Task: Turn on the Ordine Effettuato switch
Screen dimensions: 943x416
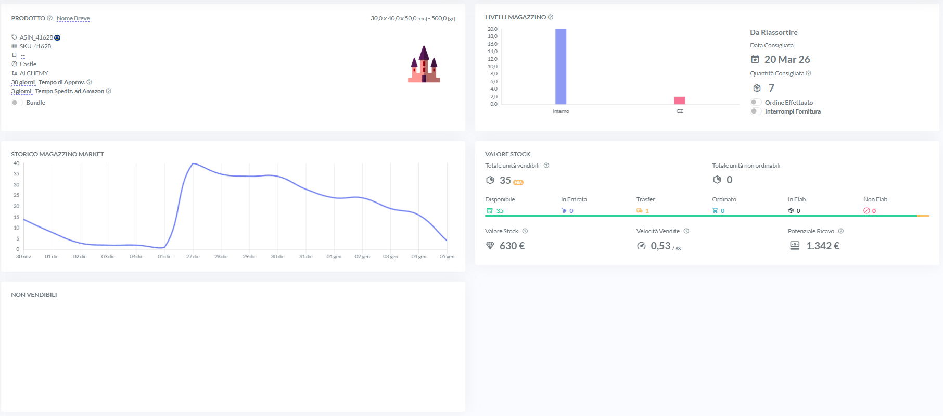Action: [756, 103]
